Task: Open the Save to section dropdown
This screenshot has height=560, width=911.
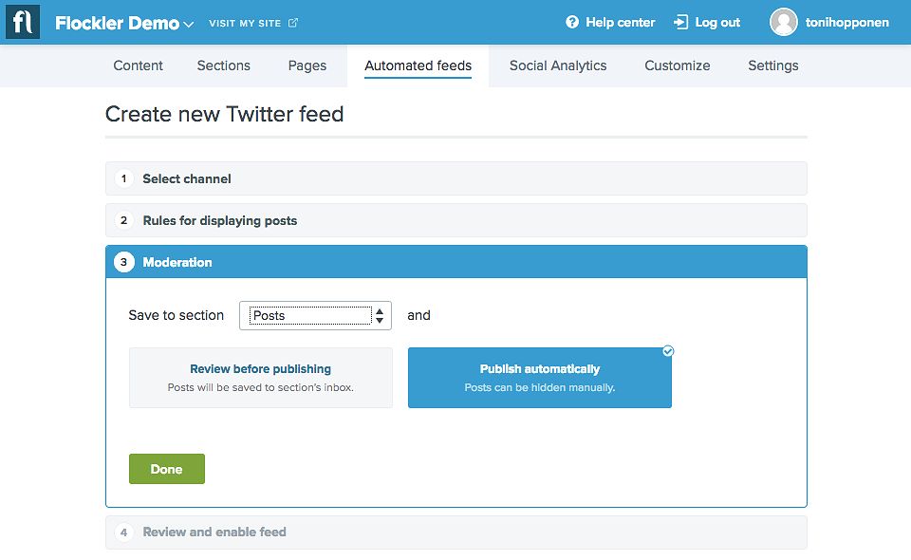Action: tap(315, 315)
